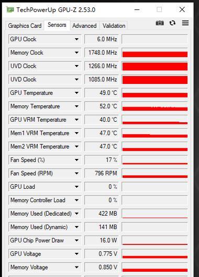199x277 pixels.
Task: Click the refresh sensors icon
Action: coord(172,23)
